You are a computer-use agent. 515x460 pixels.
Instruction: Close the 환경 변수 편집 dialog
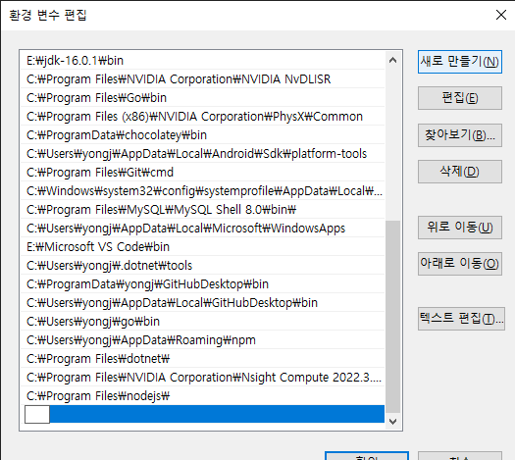pyautogui.click(x=501, y=15)
